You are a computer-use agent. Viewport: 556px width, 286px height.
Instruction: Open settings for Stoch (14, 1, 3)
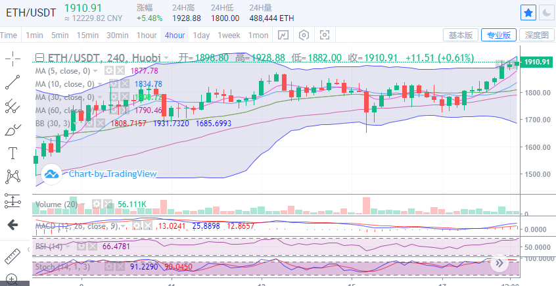click(109, 266)
